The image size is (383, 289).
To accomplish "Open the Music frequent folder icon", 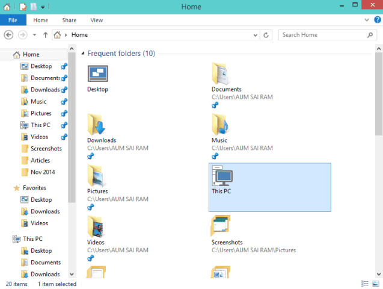I will click(x=220, y=125).
